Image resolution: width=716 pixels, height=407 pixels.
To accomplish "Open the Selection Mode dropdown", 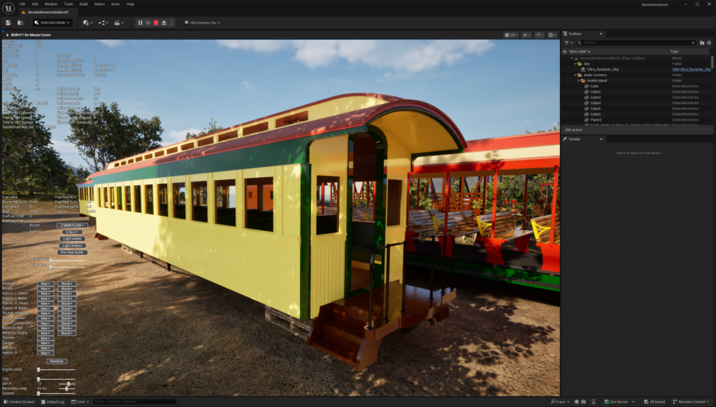I will (52, 22).
